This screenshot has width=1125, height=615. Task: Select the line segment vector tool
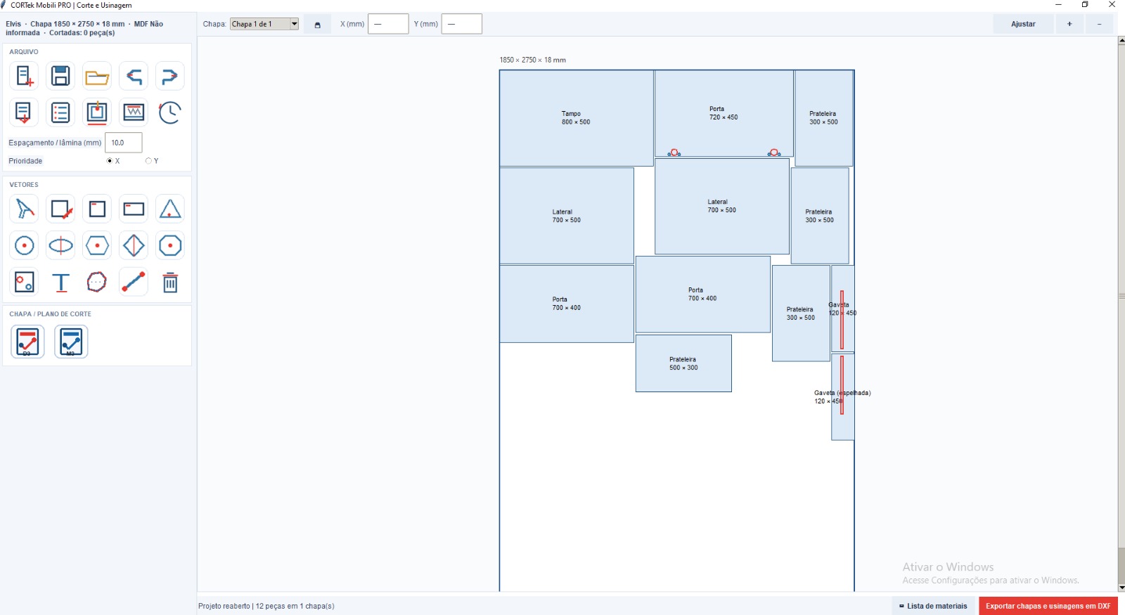(x=134, y=283)
